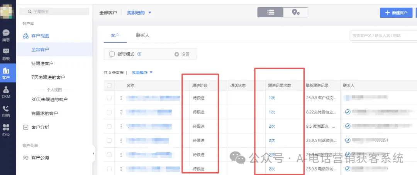Screen dimensions: 417x175
Task: Click the 联系人 column header
Action: pyautogui.click(x=349, y=85)
